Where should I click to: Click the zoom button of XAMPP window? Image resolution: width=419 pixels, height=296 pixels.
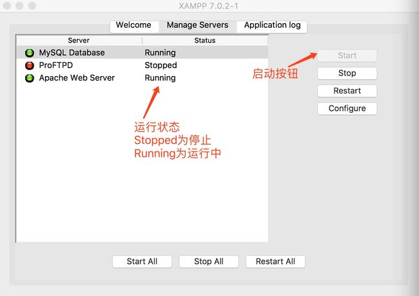[32, 6]
